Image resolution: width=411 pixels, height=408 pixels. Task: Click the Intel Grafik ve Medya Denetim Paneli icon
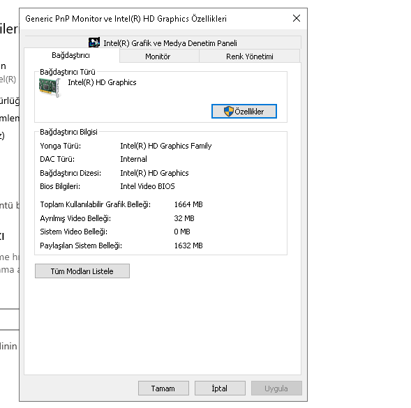tap(94, 43)
